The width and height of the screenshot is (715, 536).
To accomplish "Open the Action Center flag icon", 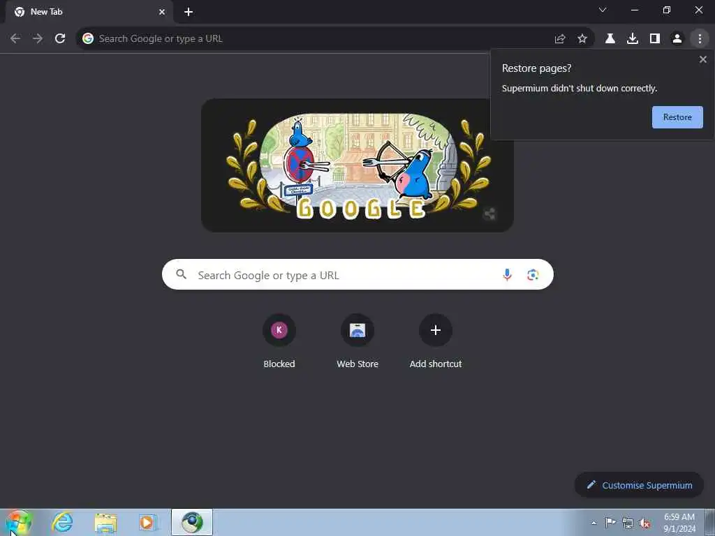I will 610,522.
